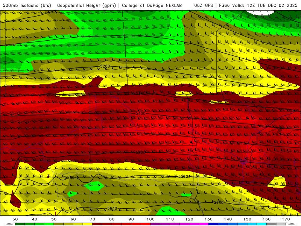The height and width of the screenshot is (226, 301).
Task: Click the '500mb Isotachs (kts)' title text
Action: click(x=27, y=5)
